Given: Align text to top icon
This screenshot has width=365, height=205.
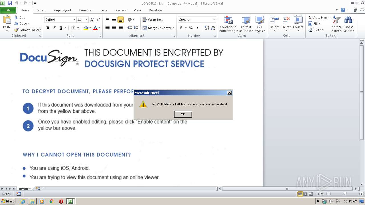Looking at the screenshot, I should point(108,20).
